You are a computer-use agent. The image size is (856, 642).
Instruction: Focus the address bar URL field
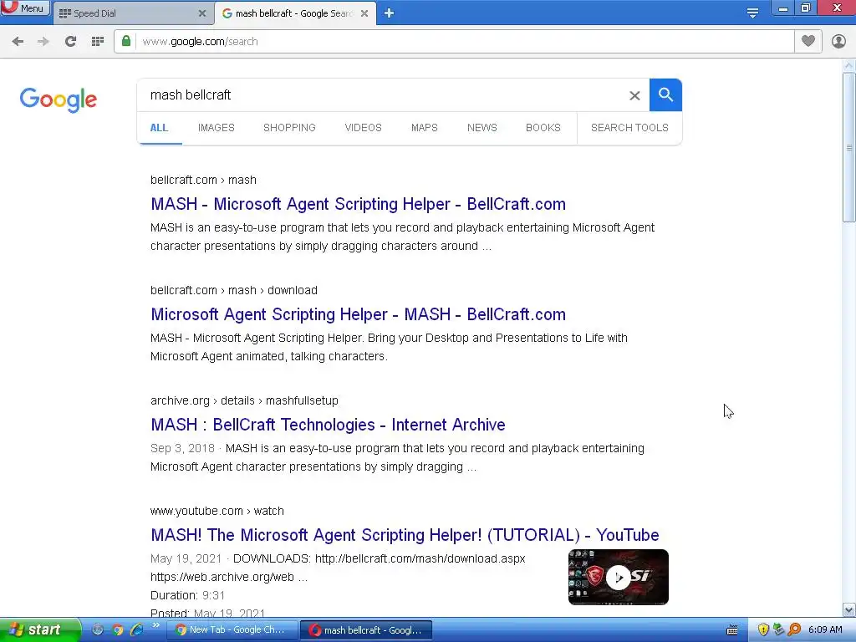pyautogui.click(x=464, y=42)
